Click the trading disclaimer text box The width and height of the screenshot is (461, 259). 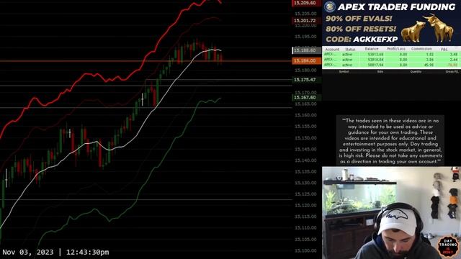(x=390, y=141)
